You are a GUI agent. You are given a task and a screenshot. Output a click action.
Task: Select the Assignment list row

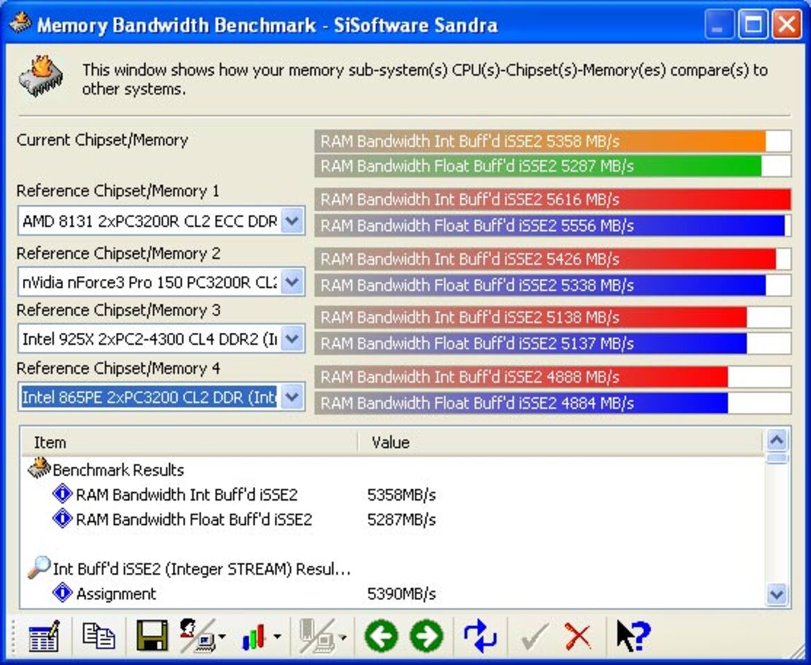[393, 593]
